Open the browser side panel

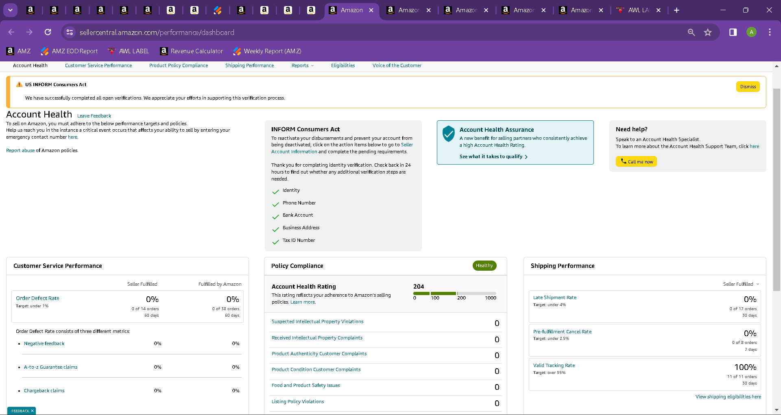(x=733, y=32)
